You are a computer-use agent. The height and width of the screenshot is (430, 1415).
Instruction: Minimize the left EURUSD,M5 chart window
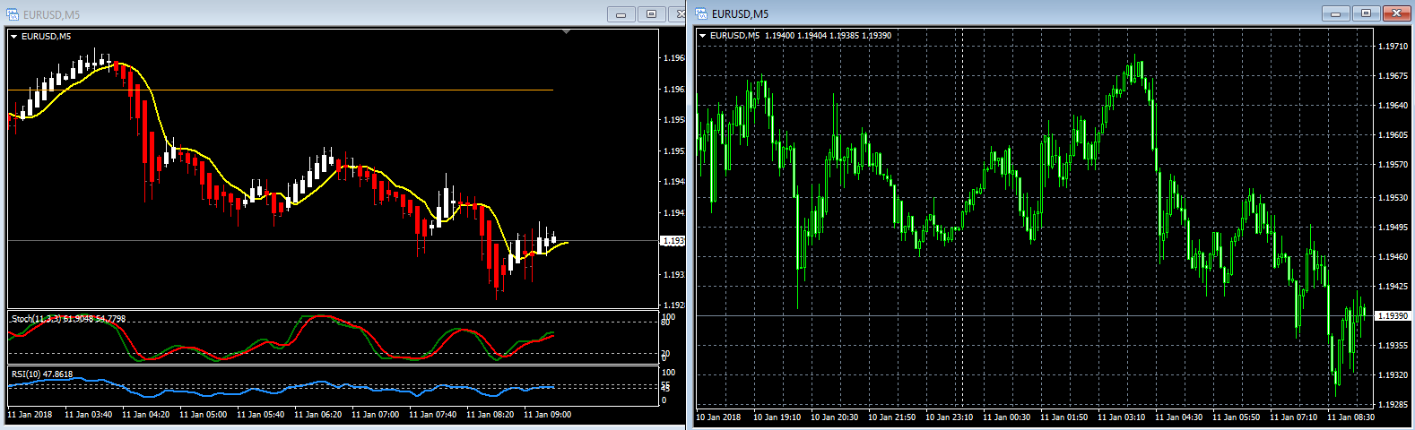tap(621, 13)
